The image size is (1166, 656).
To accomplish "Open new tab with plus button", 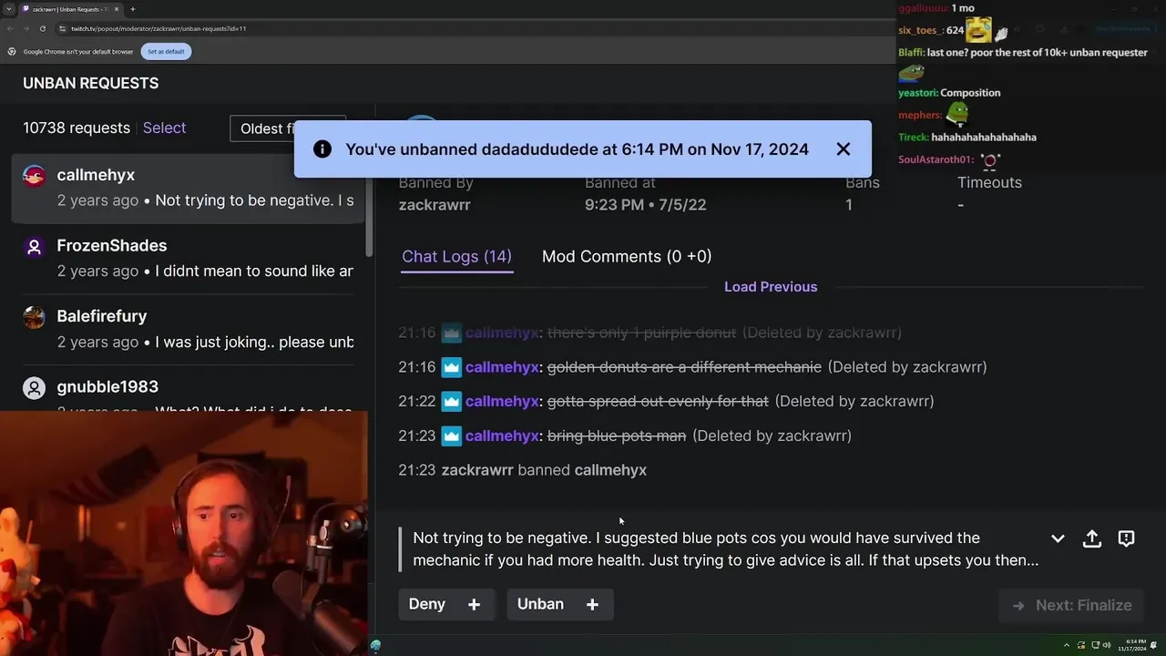I will coord(132,9).
